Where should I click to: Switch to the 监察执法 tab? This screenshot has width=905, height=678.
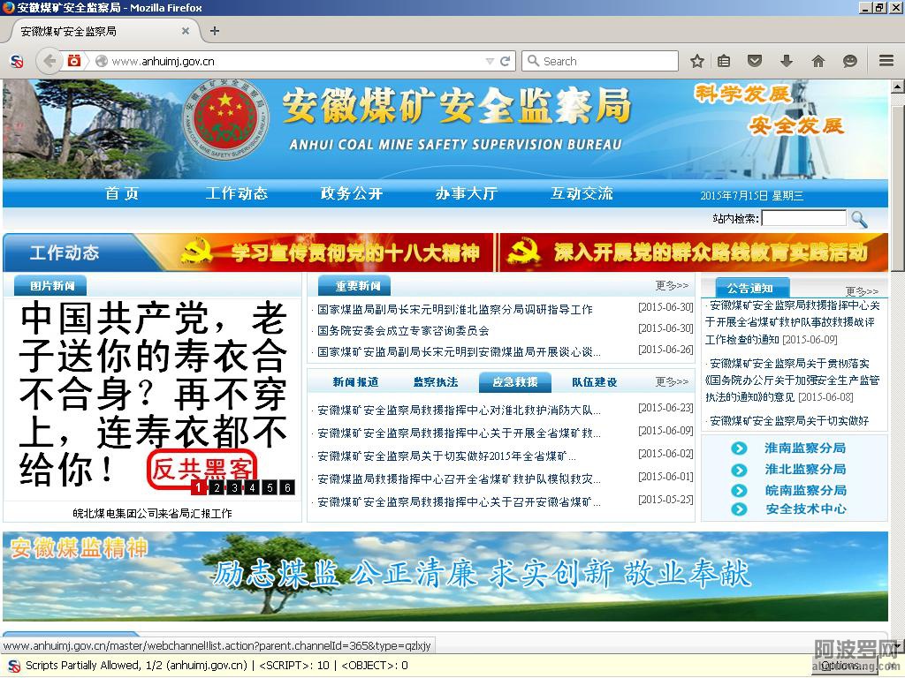tap(435, 382)
